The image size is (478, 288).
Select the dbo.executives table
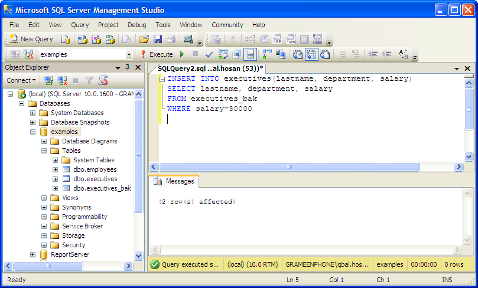95,179
